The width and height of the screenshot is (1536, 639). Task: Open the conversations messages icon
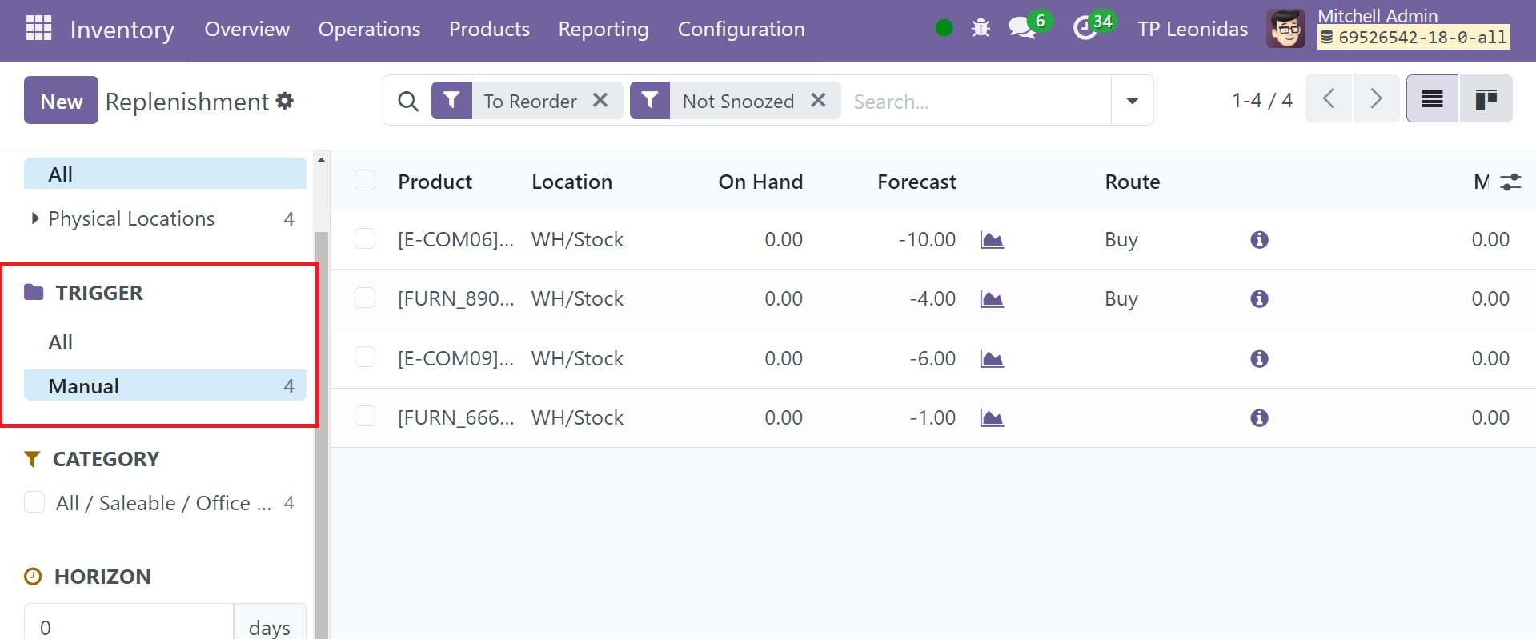pyautogui.click(x=1021, y=29)
